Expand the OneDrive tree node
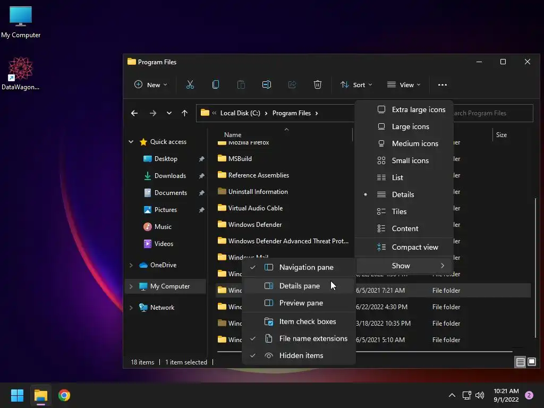This screenshot has width=544, height=408. point(131,265)
